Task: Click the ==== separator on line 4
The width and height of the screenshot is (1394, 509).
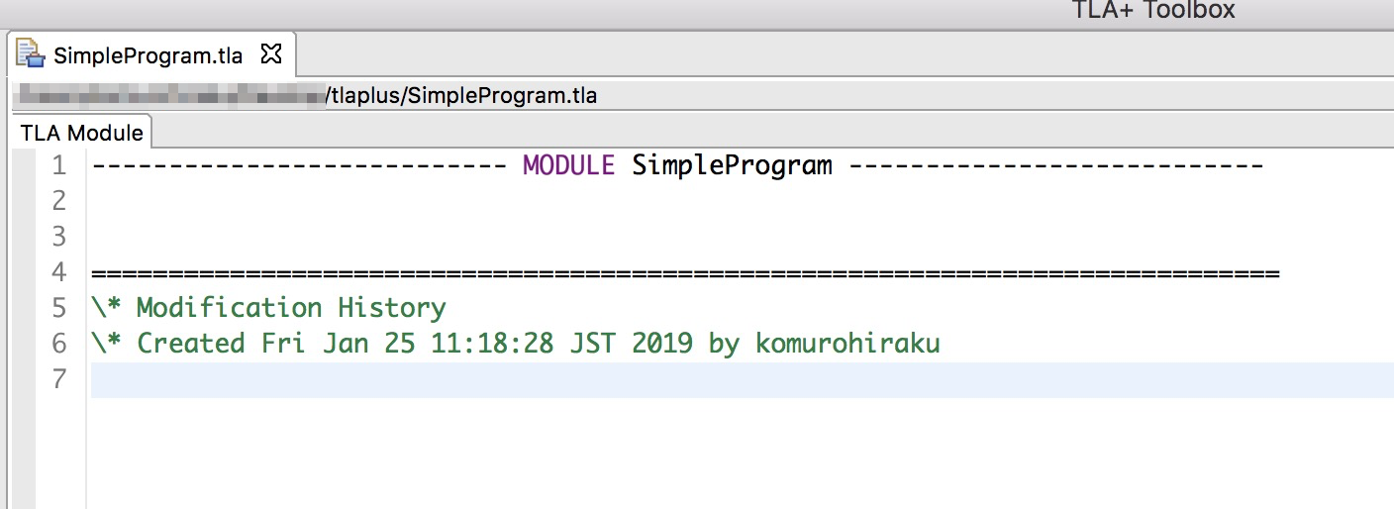Action: pyautogui.click(x=685, y=272)
